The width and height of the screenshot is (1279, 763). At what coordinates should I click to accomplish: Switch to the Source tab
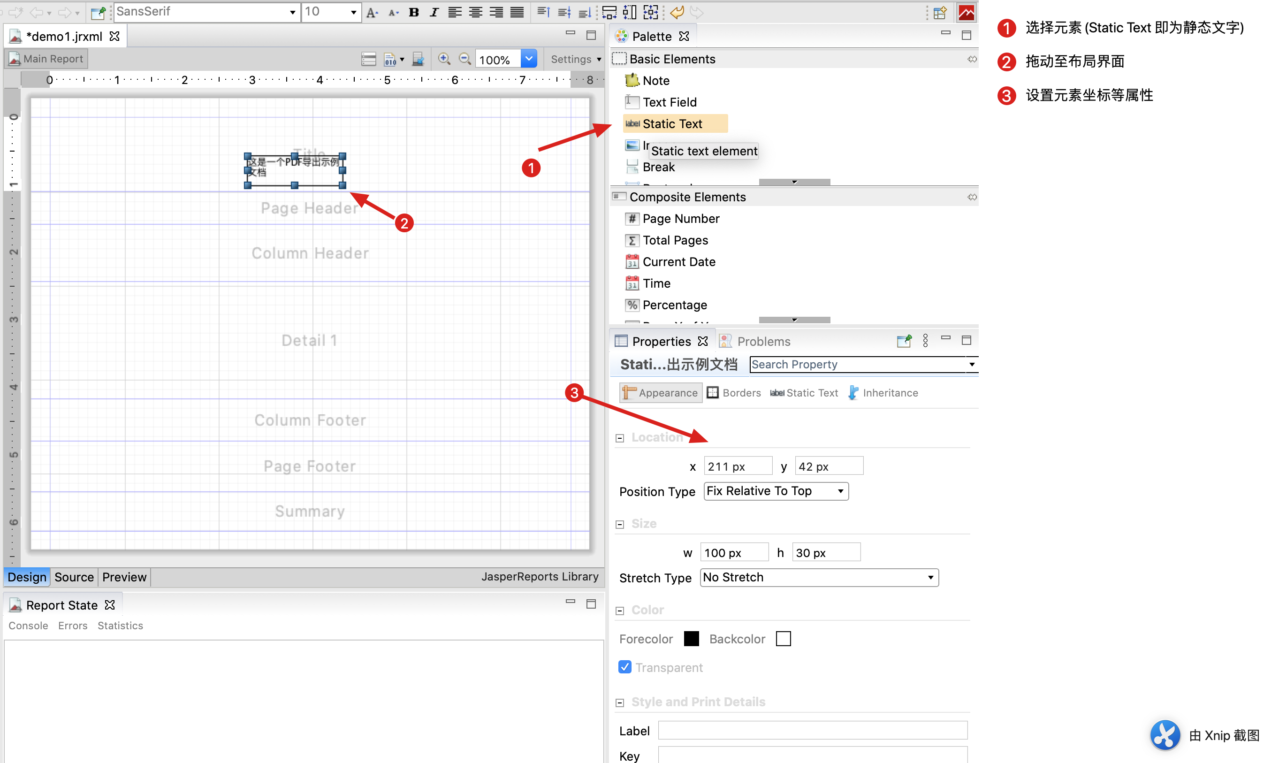tap(74, 577)
